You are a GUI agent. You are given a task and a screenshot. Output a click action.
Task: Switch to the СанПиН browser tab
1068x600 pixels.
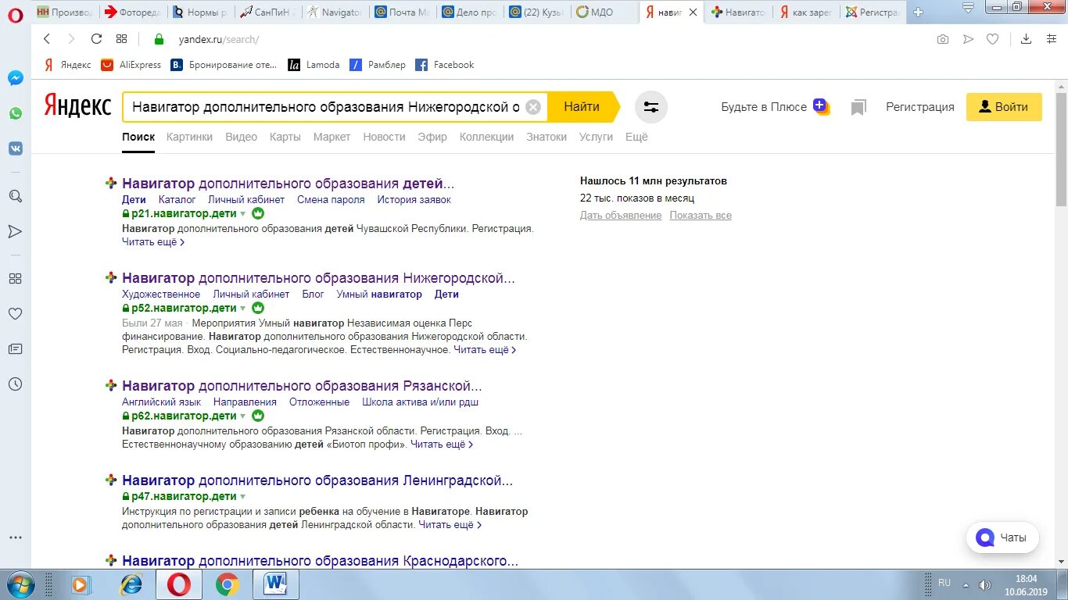click(267, 12)
